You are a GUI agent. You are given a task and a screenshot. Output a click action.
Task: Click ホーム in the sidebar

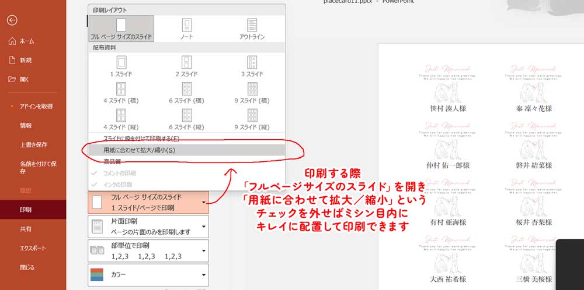[x=27, y=41]
